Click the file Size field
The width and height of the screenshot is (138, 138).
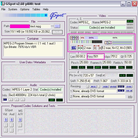point(30,32)
